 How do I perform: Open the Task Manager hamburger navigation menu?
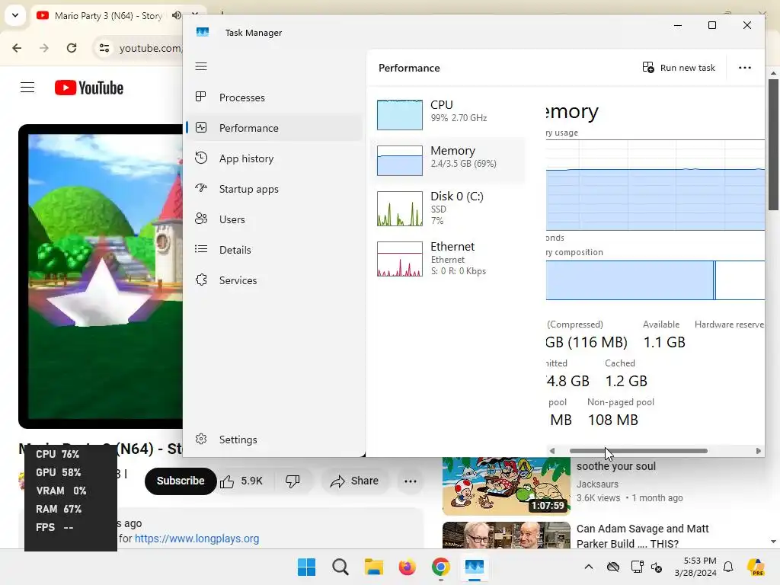click(x=201, y=66)
